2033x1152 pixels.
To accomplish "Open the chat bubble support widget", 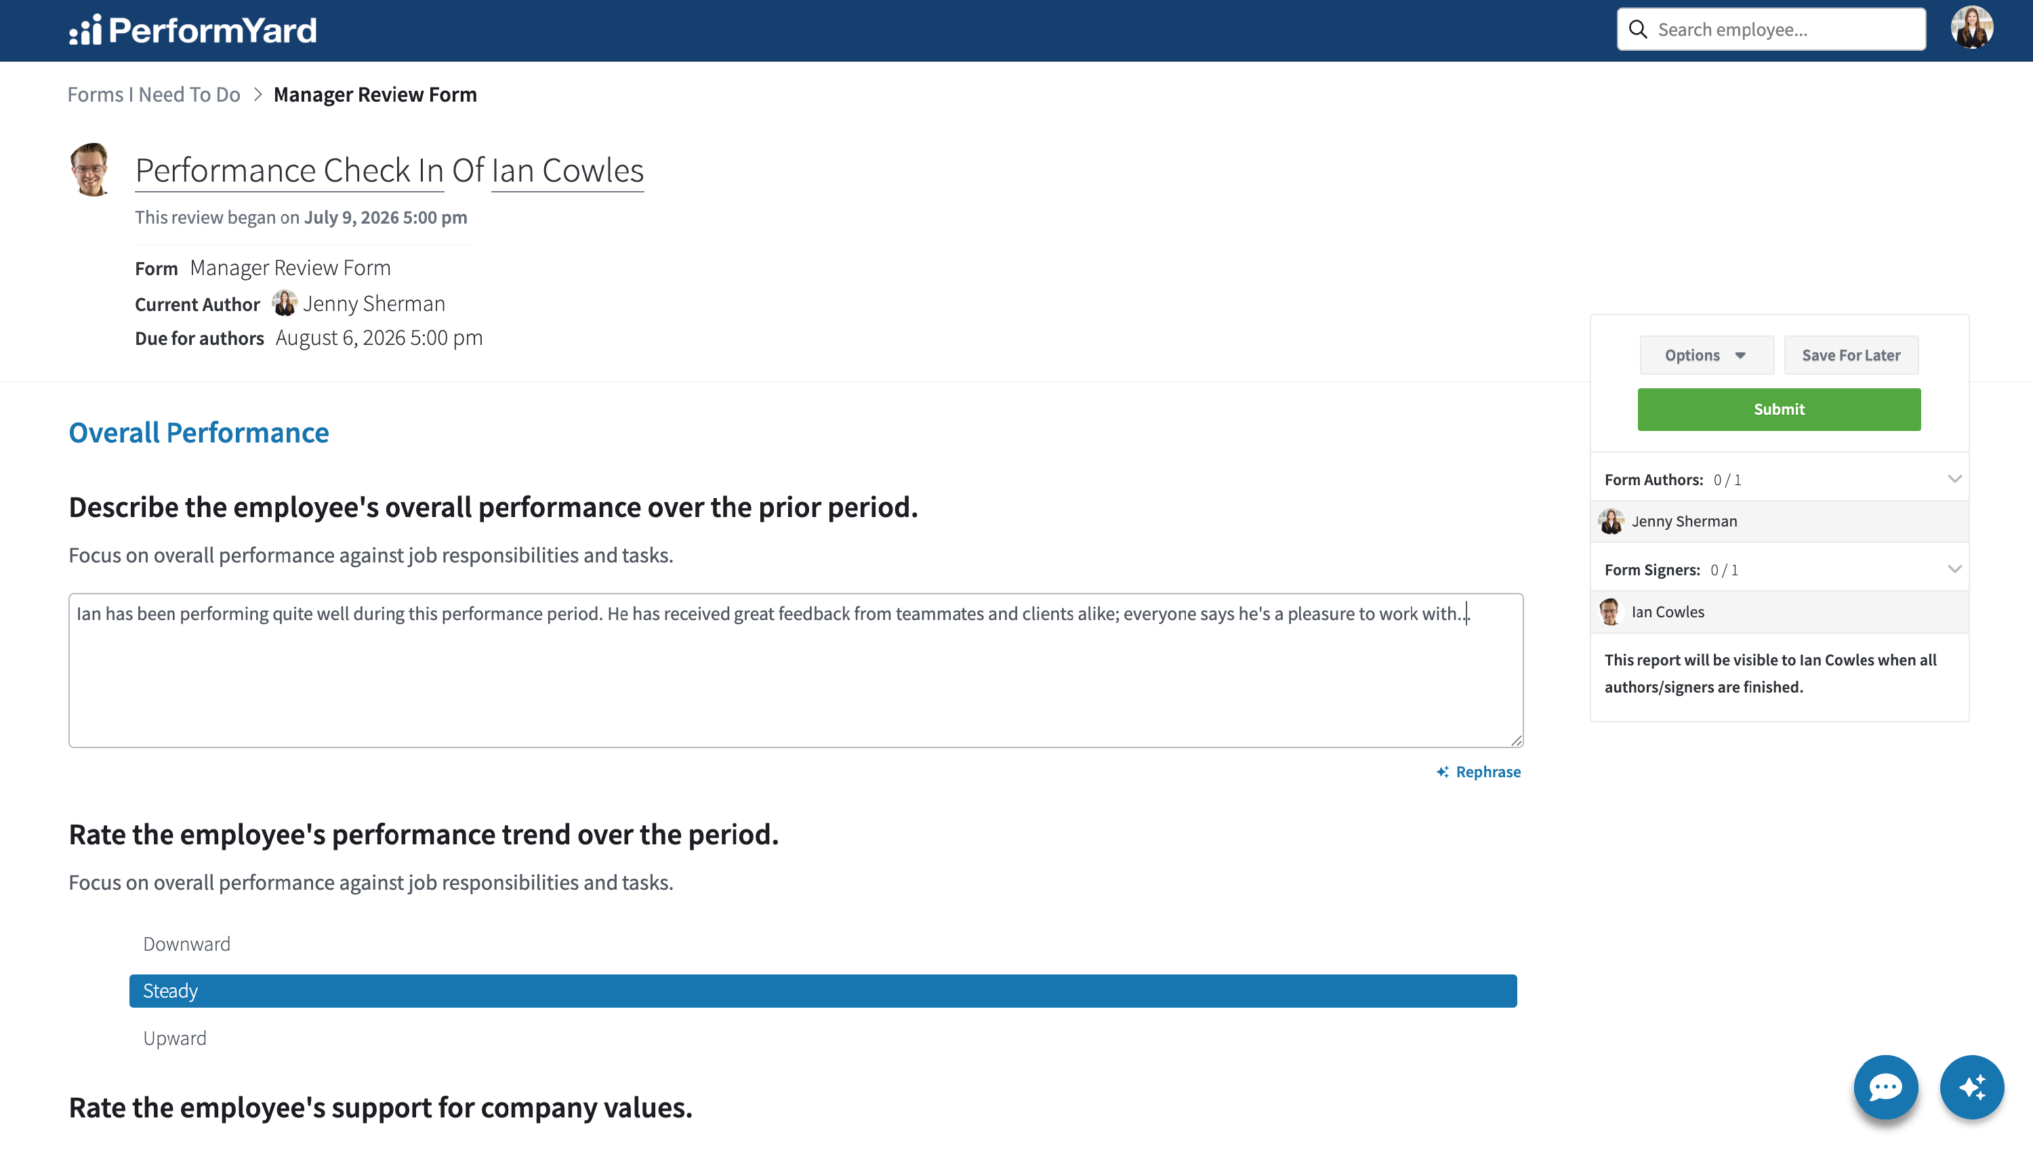I will tap(1885, 1086).
